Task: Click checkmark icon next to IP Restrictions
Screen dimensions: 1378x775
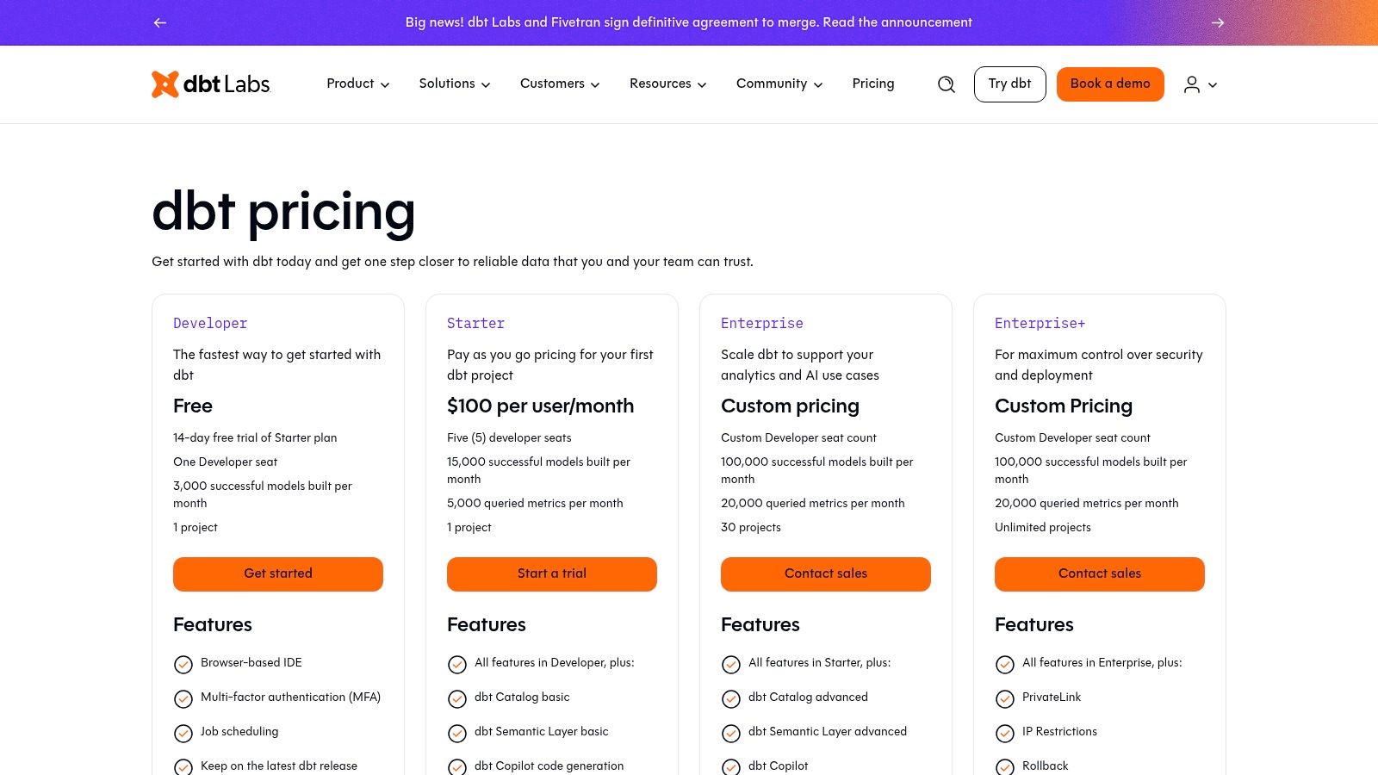Action: (1005, 733)
